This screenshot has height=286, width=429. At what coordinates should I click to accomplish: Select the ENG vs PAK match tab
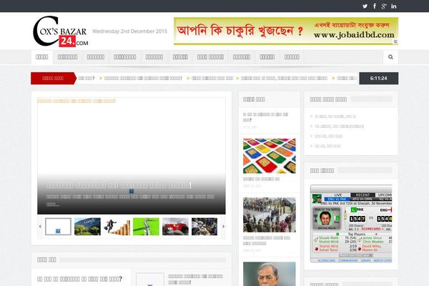337,199
